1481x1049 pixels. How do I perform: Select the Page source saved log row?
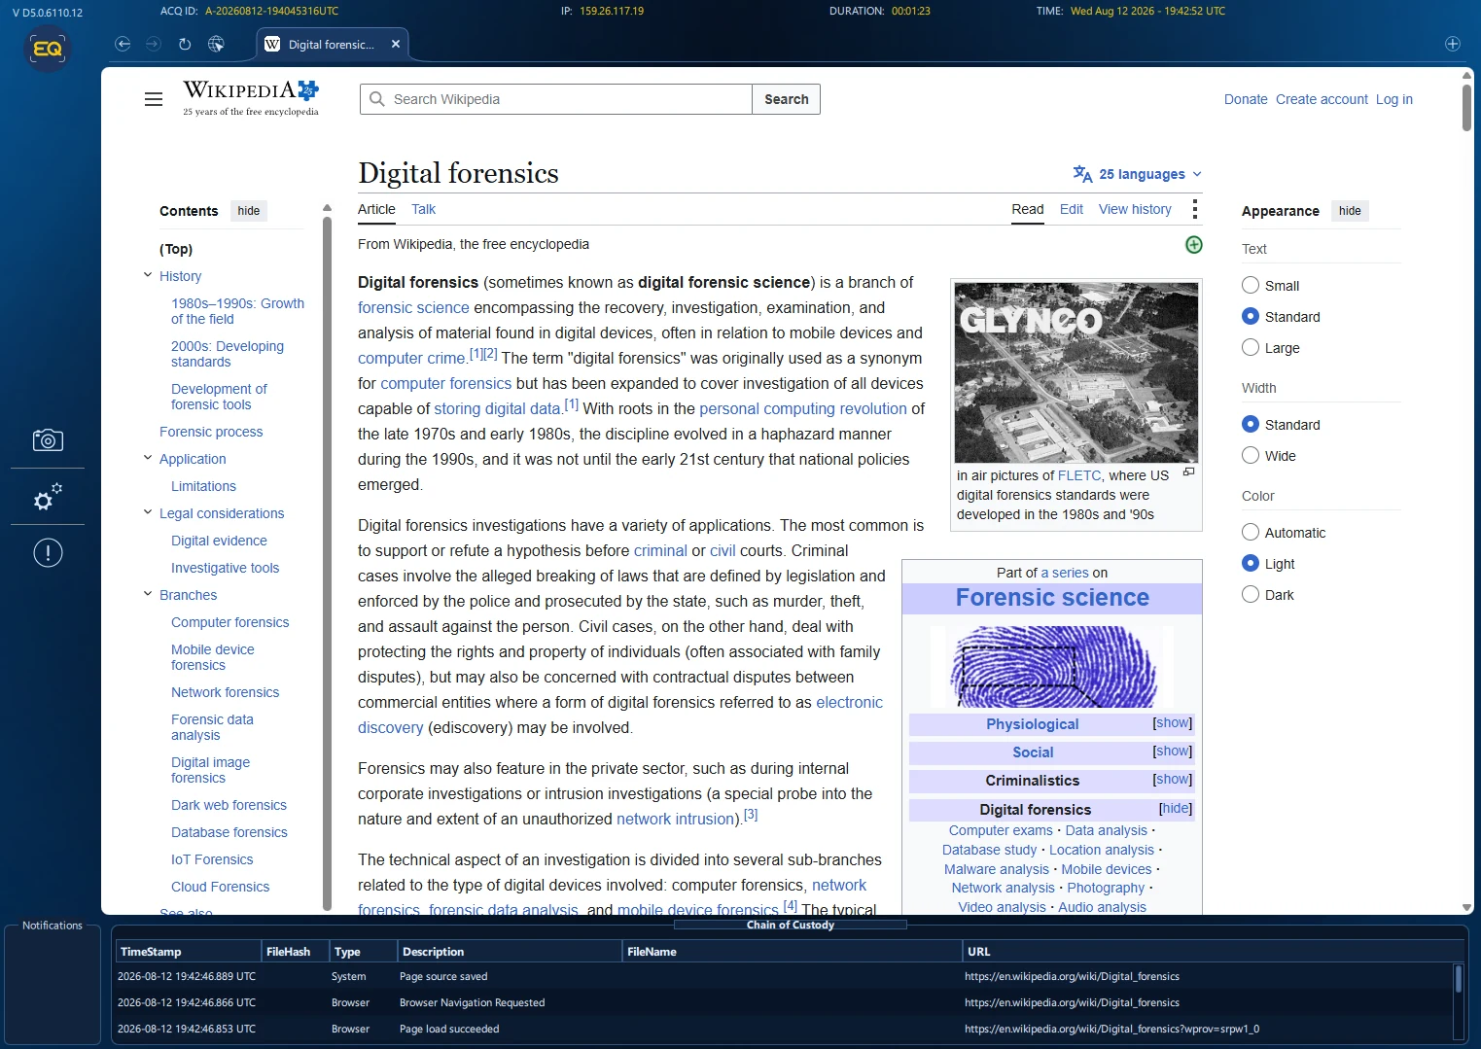coord(784,976)
